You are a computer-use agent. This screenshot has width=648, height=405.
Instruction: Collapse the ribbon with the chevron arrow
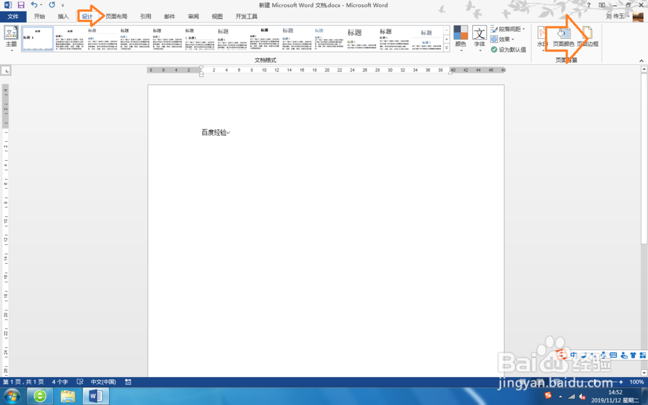coord(640,60)
